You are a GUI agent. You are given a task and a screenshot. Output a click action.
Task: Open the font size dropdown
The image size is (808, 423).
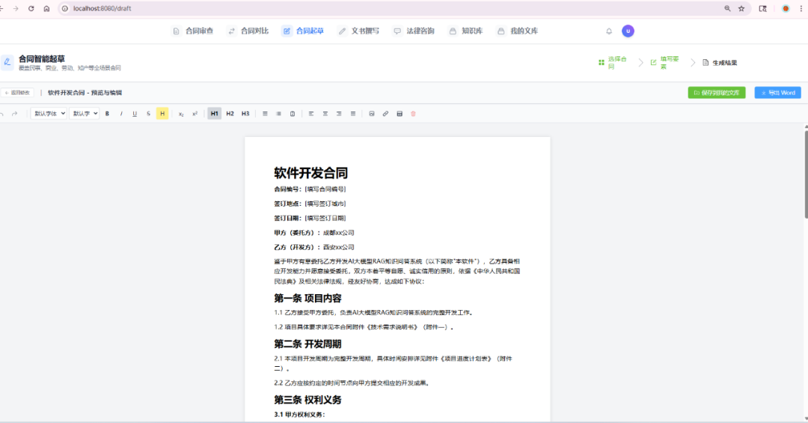pos(84,114)
